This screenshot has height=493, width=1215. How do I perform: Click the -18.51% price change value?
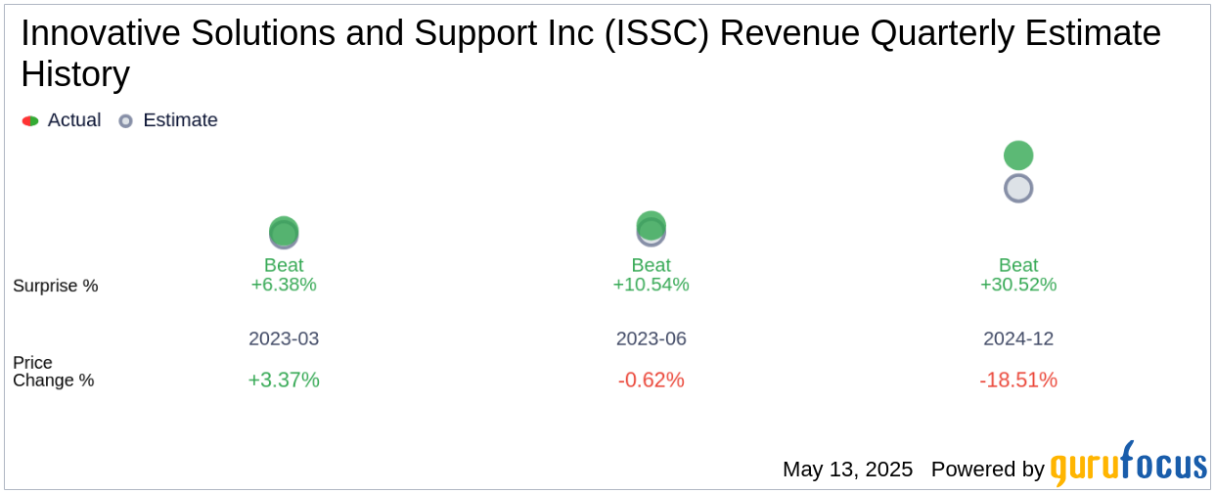tap(1018, 380)
